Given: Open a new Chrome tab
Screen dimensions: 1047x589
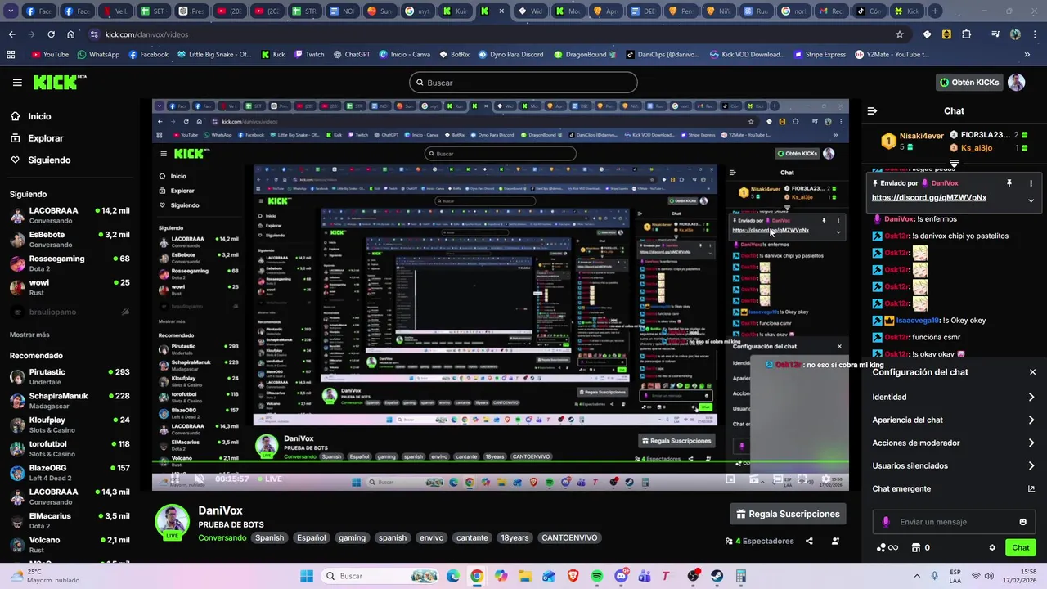Looking at the screenshot, I should click(936, 11).
